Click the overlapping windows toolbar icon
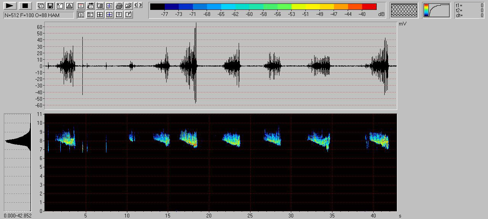Viewport: 488px width, 219px height. (40, 6)
